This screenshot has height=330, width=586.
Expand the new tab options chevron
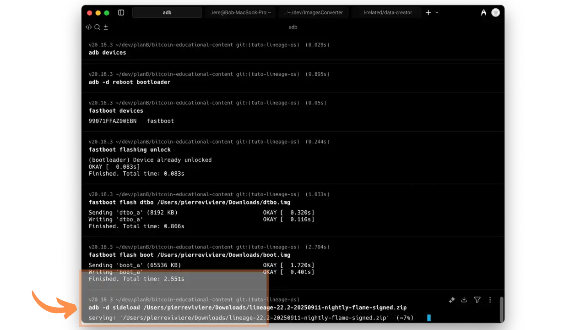(x=437, y=13)
